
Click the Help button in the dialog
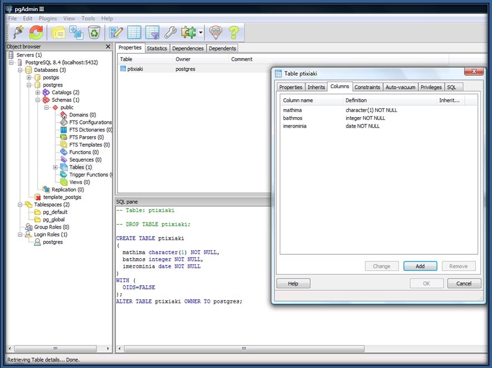click(293, 284)
